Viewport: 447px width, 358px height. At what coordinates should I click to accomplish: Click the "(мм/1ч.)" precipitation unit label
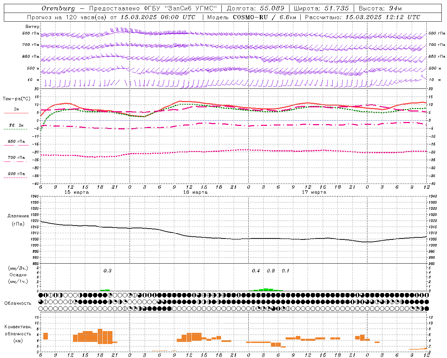[x=18, y=281]
